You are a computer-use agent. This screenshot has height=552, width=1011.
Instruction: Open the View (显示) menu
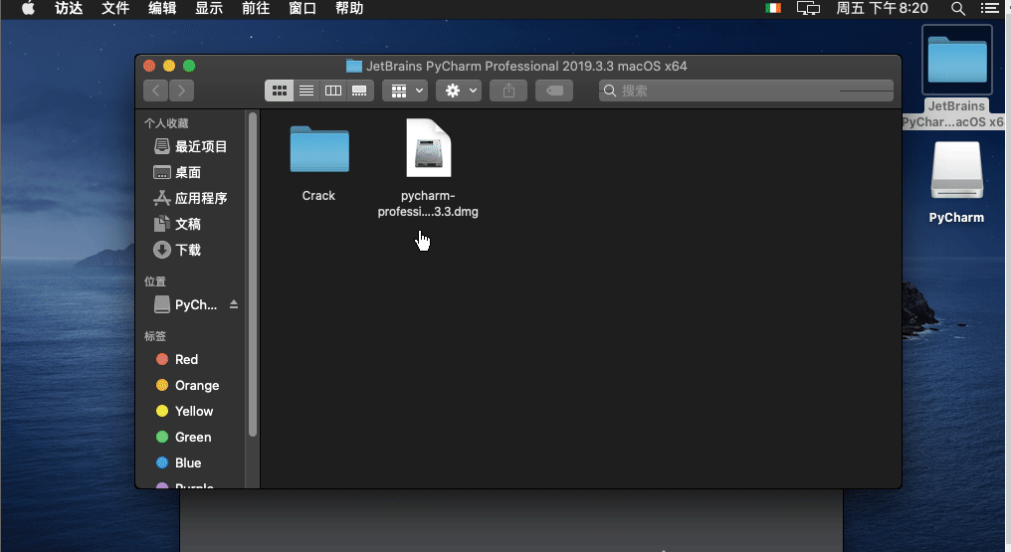[209, 8]
